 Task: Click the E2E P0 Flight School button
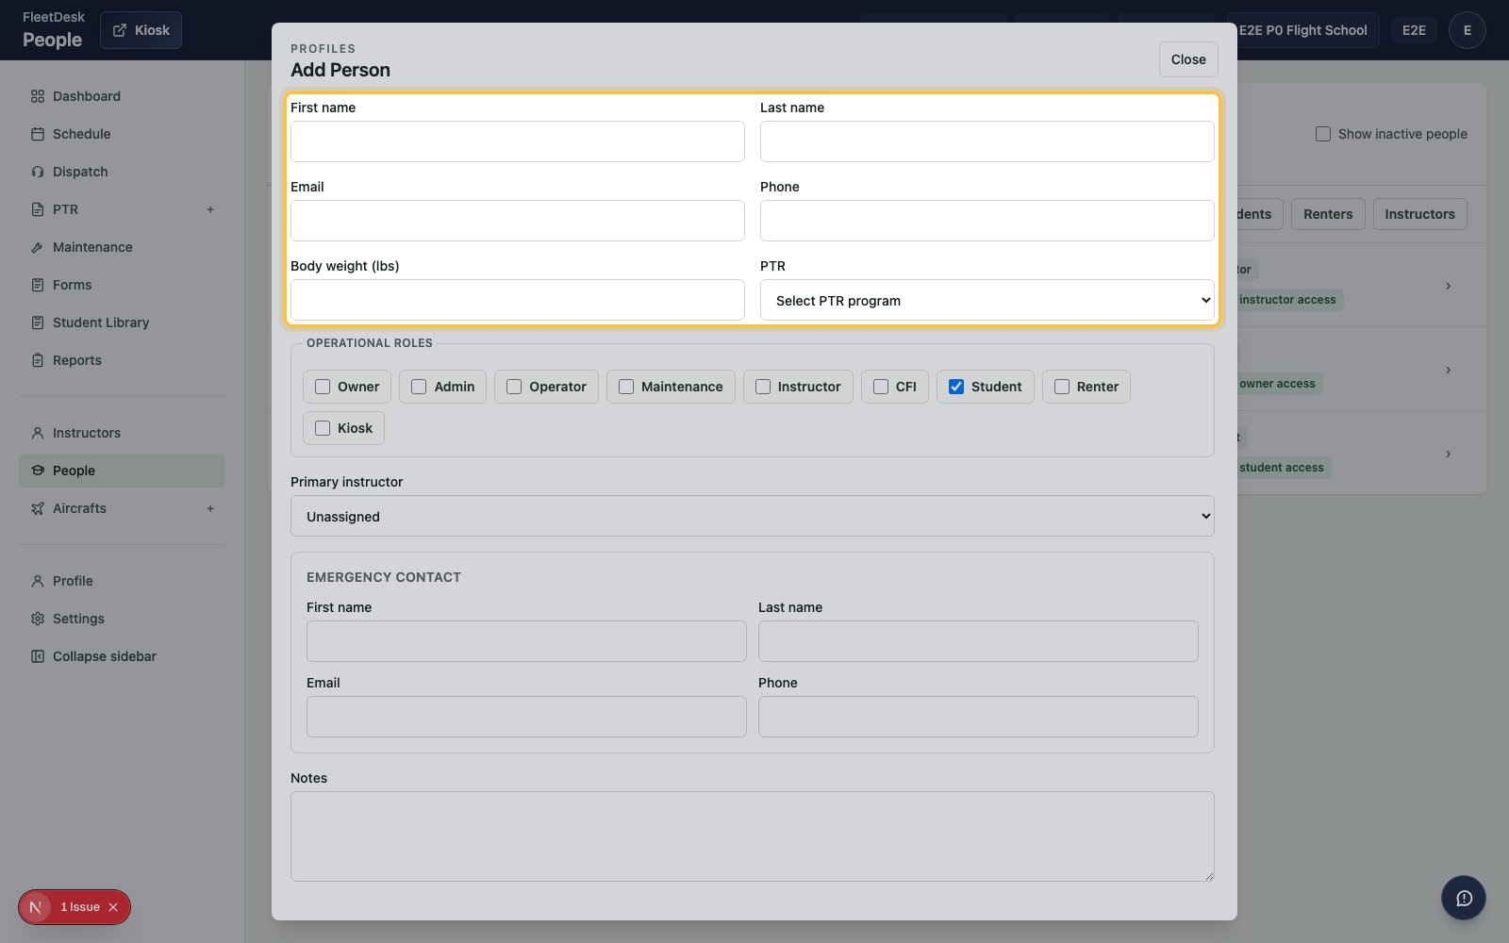(x=1302, y=30)
